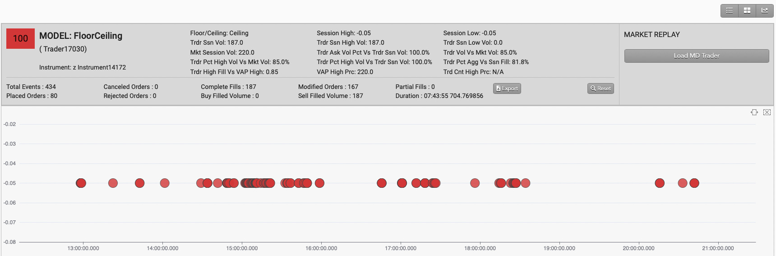The width and height of the screenshot is (776, 256).
Task: Select the fill marker just after 14:00
Action: pos(165,183)
